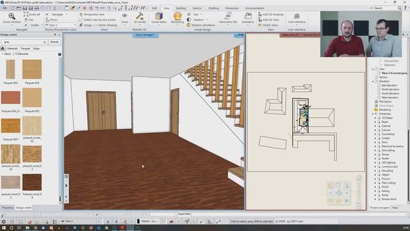Screen dimensions: 410x231
Task: Switch to the Drafting ribbon tab
Action: (x=213, y=8)
